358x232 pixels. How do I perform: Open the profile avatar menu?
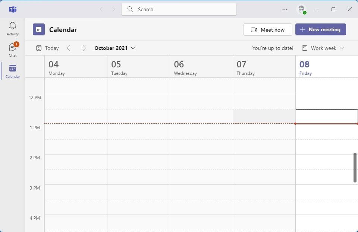point(301,9)
